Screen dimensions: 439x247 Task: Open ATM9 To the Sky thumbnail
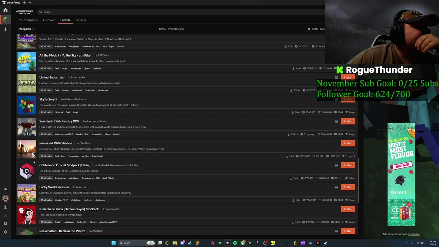tap(27, 61)
